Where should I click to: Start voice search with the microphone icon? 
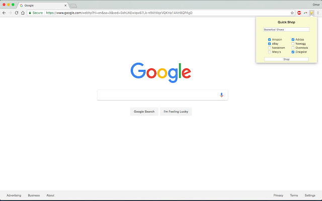221,95
